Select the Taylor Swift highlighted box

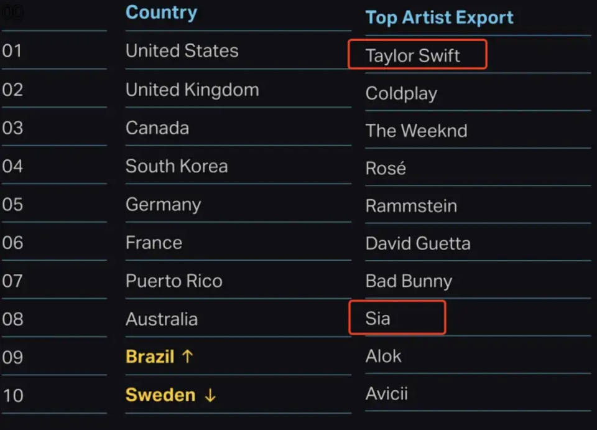pyautogui.click(x=417, y=54)
